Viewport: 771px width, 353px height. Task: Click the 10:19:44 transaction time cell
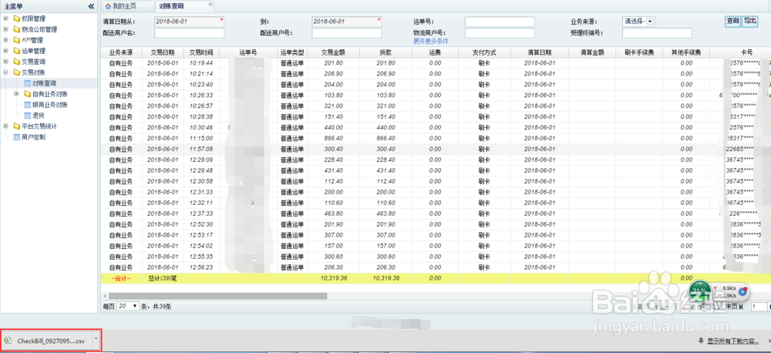(x=201, y=63)
